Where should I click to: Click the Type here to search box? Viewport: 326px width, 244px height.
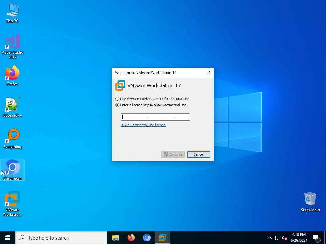click(61, 238)
